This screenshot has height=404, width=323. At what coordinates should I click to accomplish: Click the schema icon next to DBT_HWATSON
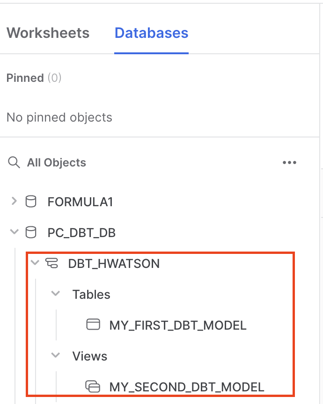[52, 263]
